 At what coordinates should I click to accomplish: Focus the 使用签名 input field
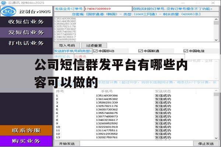(x=129, y=57)
